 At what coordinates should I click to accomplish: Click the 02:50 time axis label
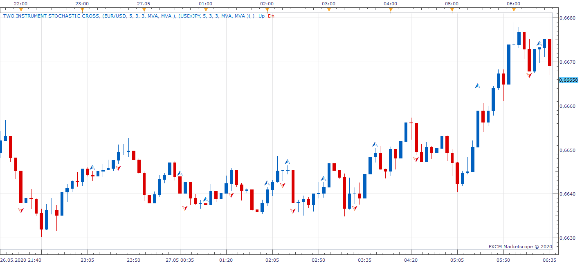tap(318, 260)
